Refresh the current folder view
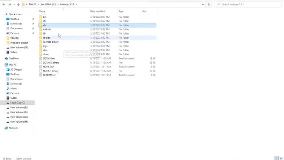Viewport: 284px width, 160px height. tap(209, 4)
